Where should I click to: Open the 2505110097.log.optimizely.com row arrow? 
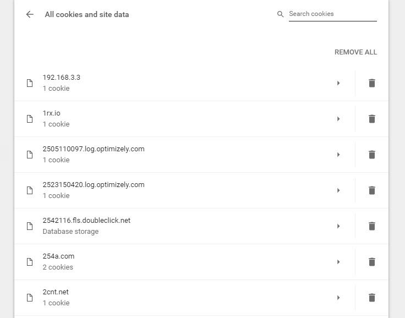pos(338,155)
